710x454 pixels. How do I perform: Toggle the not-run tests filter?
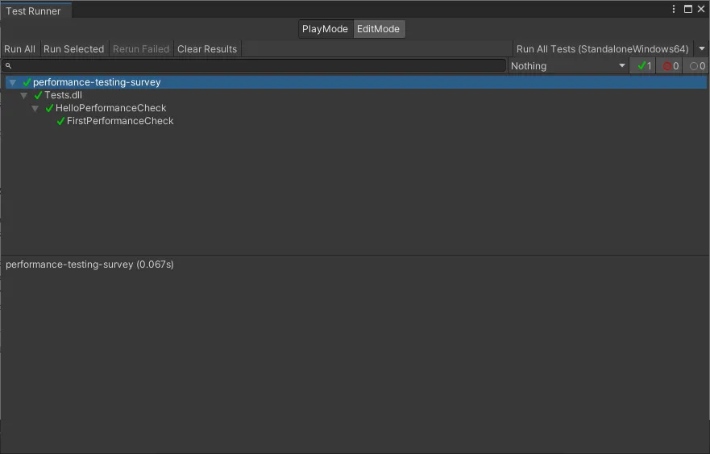(697, 66)
